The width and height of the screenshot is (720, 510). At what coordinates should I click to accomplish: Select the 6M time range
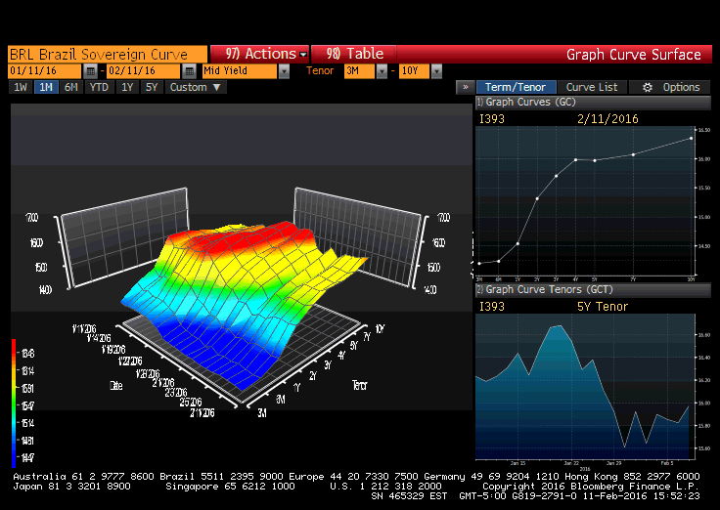71,87
